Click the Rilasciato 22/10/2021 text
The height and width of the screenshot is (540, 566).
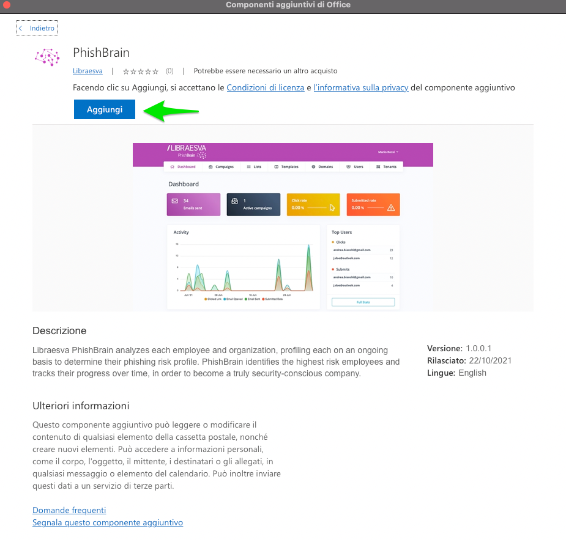[x=469, y=360]
